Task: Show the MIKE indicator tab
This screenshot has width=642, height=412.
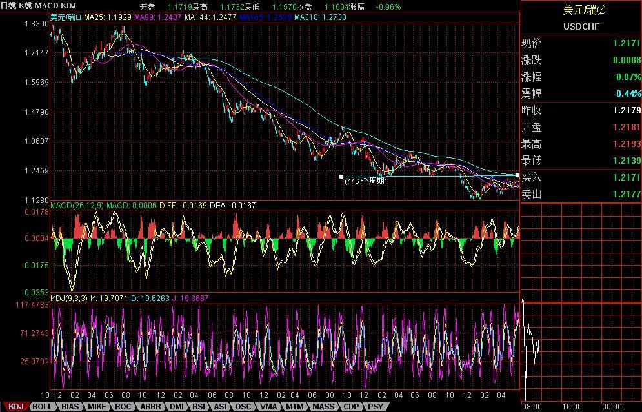Action: [96, 407]
